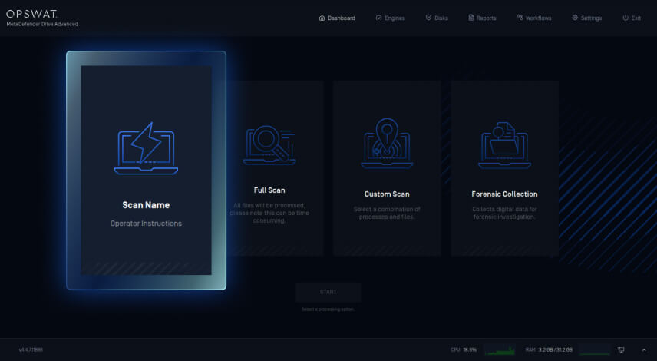The height and width of the screenshot is (361, 657).
Task: Click the CPU usage graph
Action: (x=500, y=349)
